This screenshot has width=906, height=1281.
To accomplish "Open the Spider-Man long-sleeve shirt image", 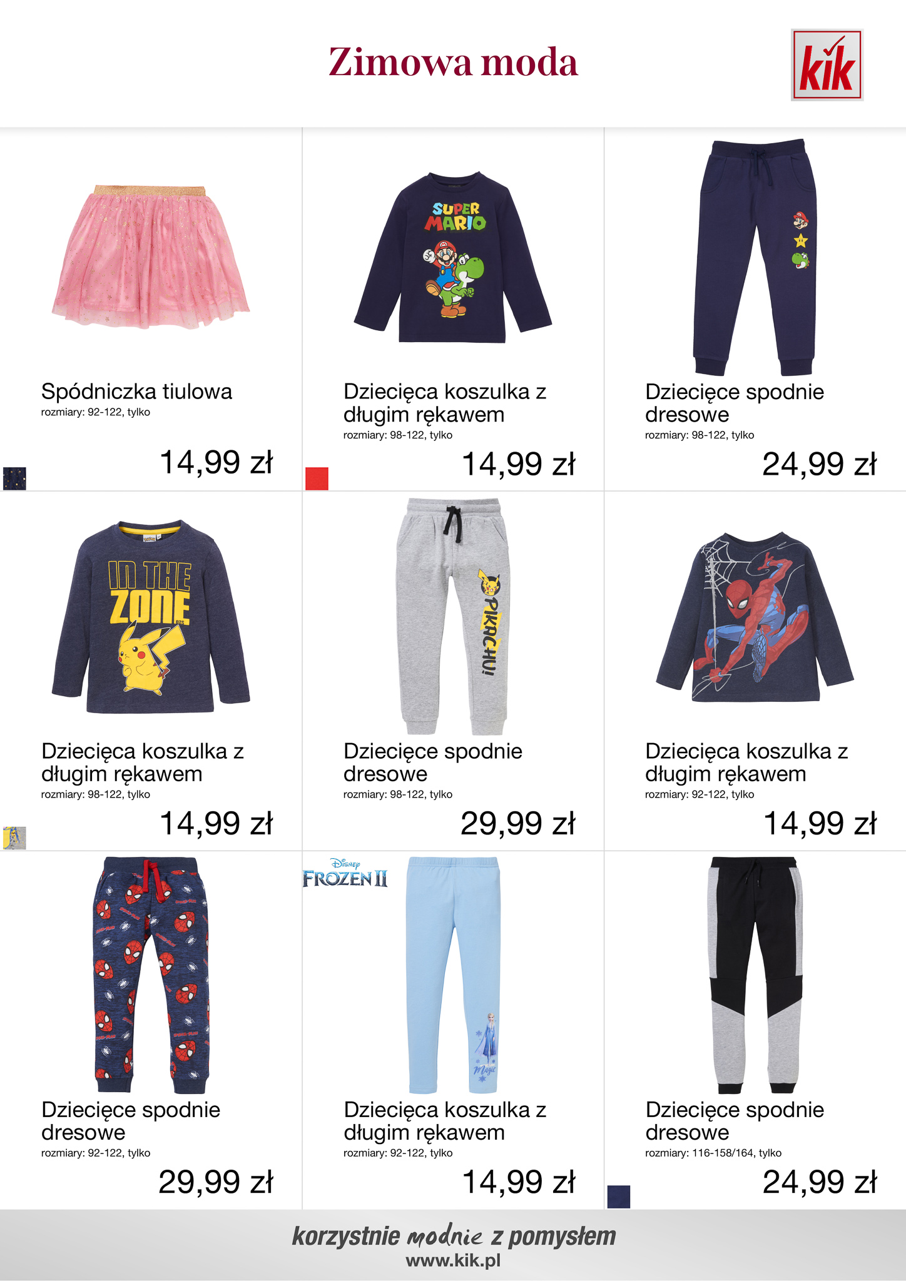I will click(x=755, y=617).
